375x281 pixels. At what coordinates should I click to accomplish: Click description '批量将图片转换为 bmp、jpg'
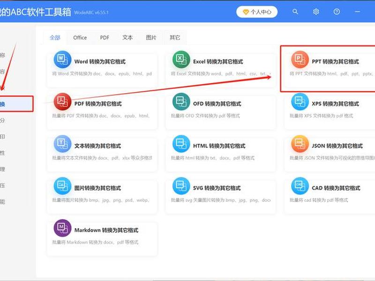point(101,200)
